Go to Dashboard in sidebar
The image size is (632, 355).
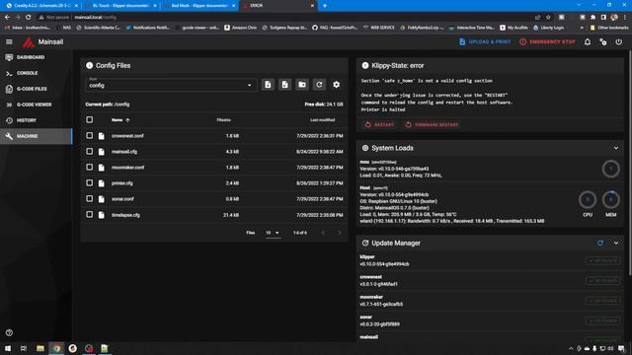point(37,57)
